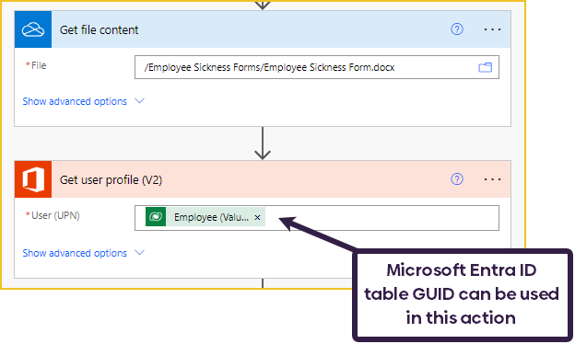Show advanced options under Get user profile
This screenshot has width=575, height=344.
[75, 253]
